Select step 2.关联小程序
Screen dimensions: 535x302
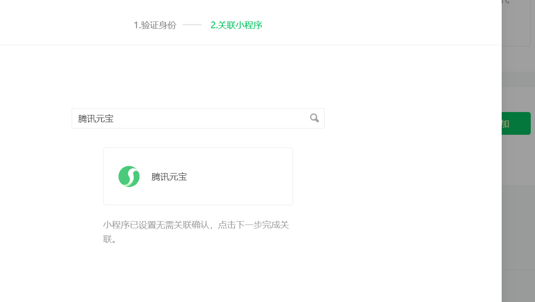pyautogui.click(x=237, y=25)
